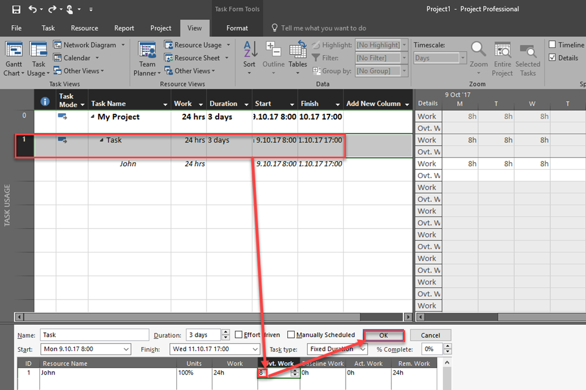
Task: Expand the Highlight dropdown list
Action: [404, 45]
